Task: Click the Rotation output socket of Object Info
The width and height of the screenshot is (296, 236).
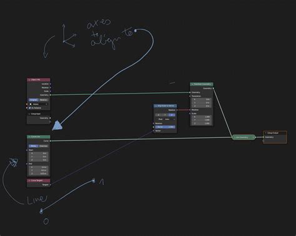Action: pos(51,87)
